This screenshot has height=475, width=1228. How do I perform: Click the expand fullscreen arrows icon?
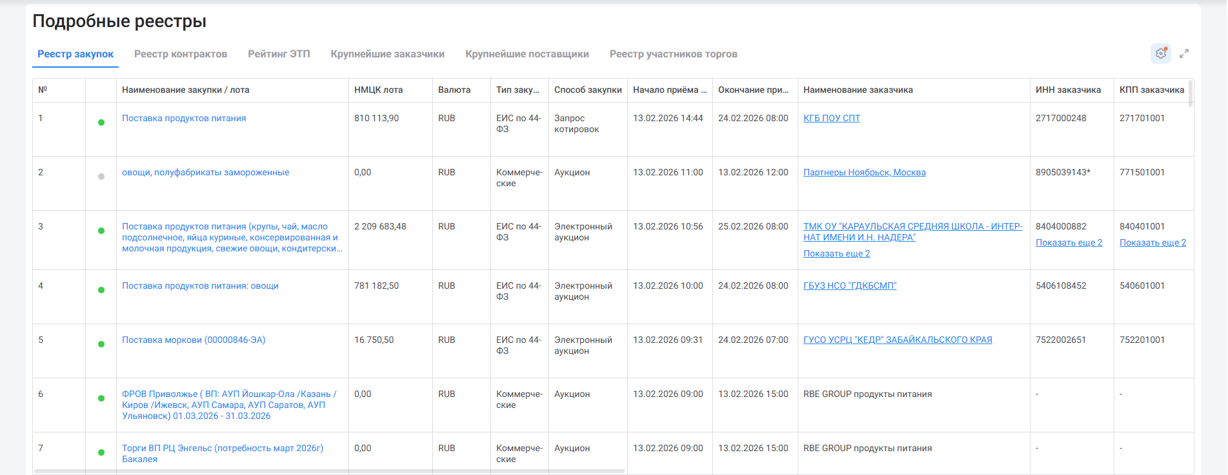(x=1184, y=54)
